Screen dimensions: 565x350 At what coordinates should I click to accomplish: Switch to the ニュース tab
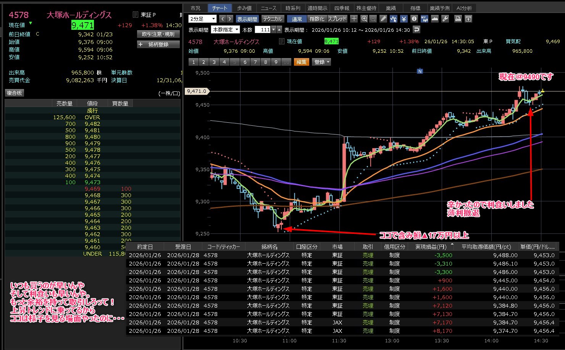point(268,8)
